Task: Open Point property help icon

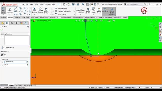Action: [x=28, y=27]
